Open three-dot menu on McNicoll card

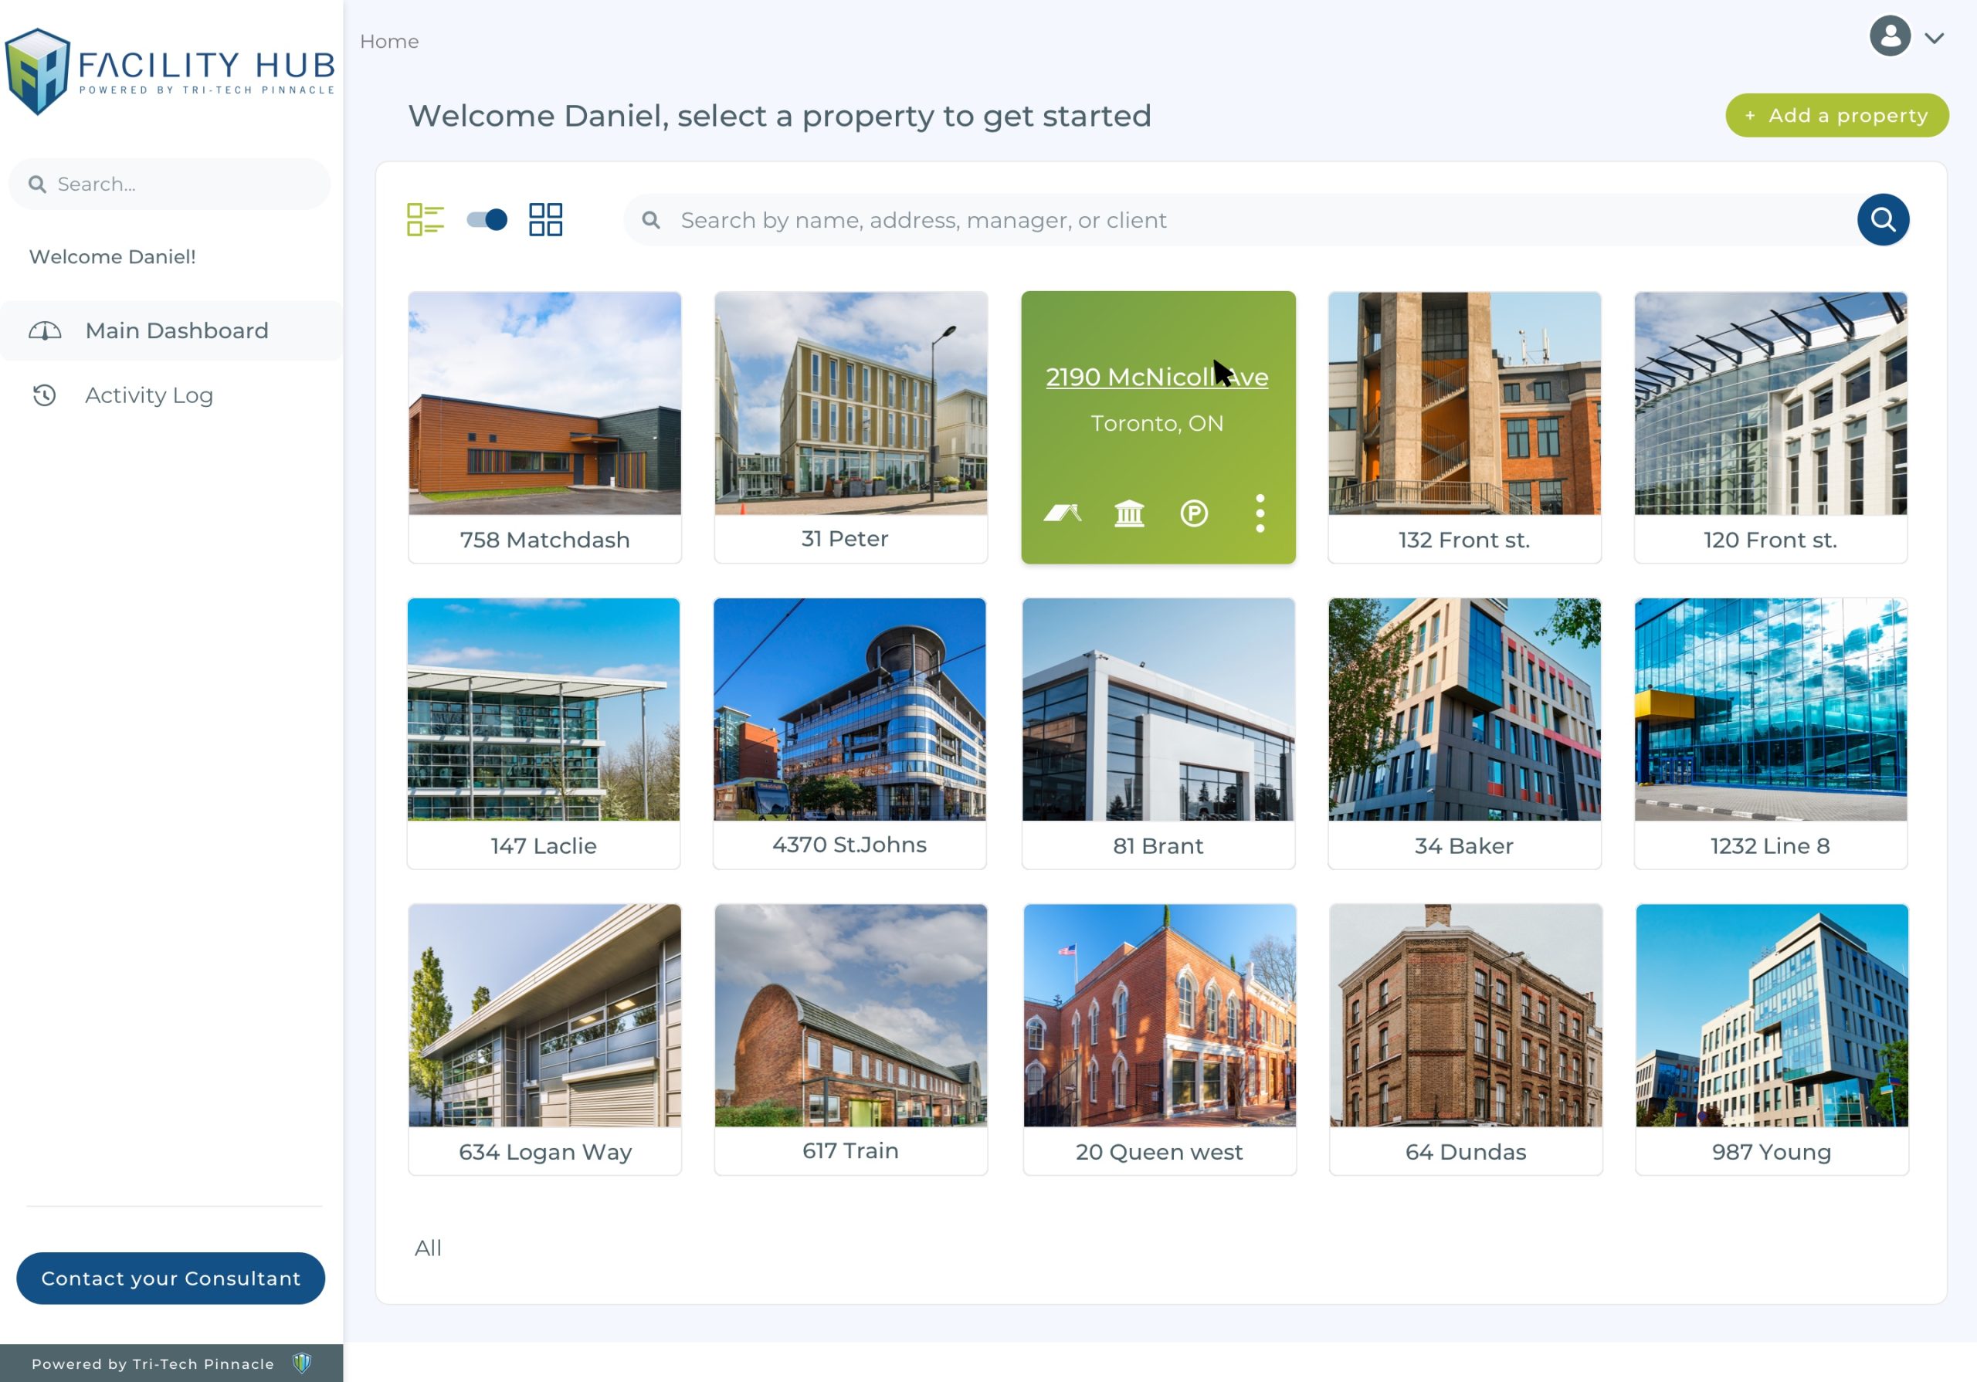(x=1260, y=513)
